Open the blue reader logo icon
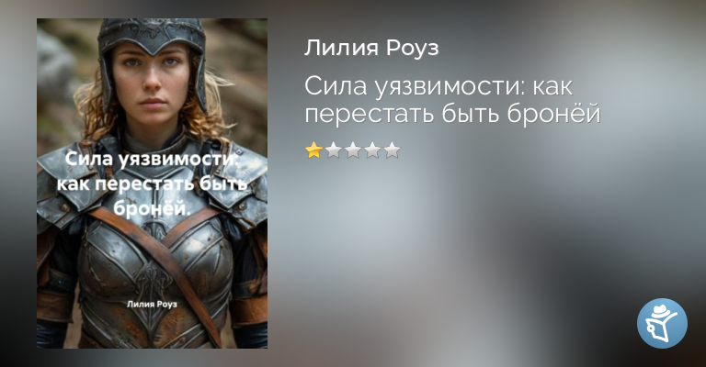Screen dimensions: 706x367 (662, 323)
